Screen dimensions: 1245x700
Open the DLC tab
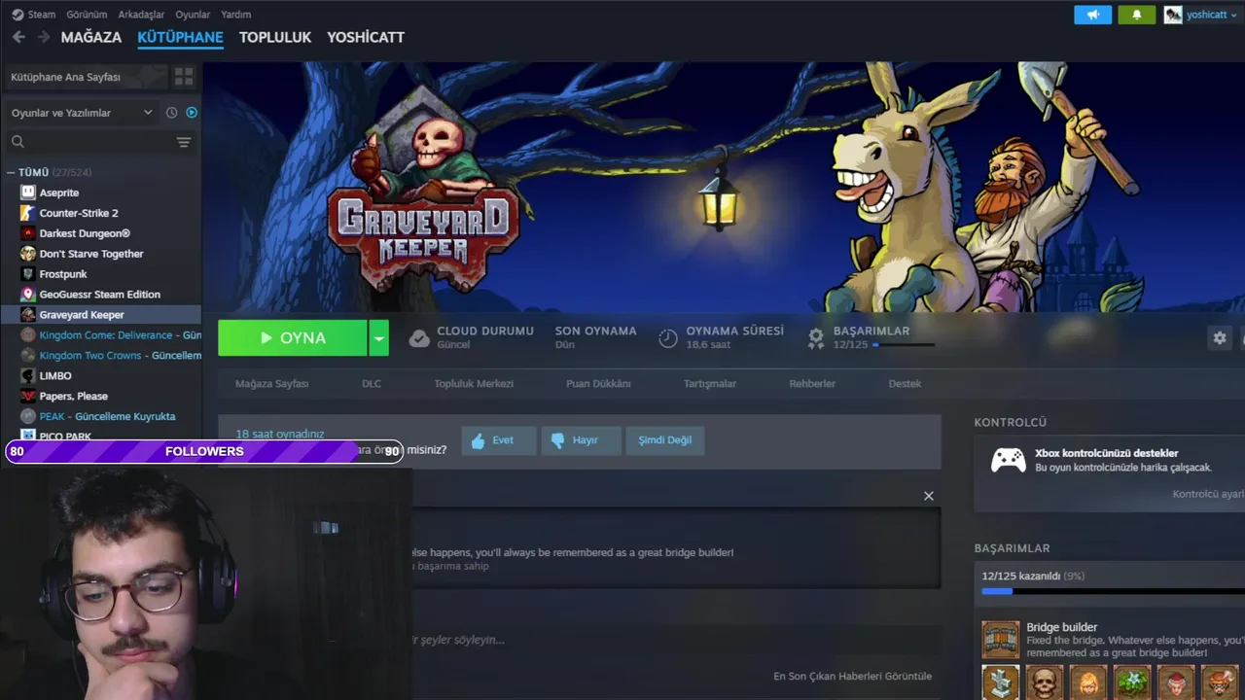coord(372,383)
